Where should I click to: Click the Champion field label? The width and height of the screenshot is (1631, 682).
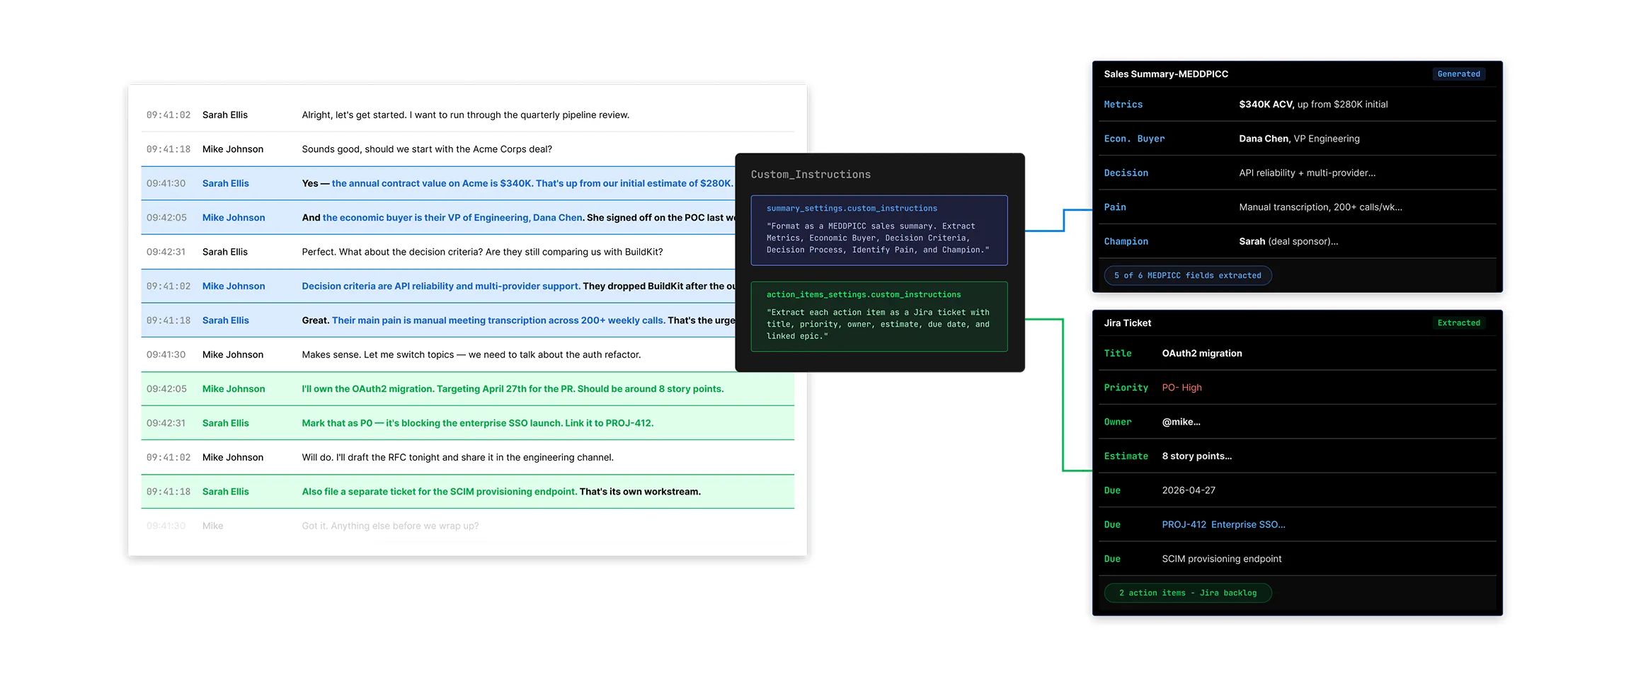[1126, 242]
